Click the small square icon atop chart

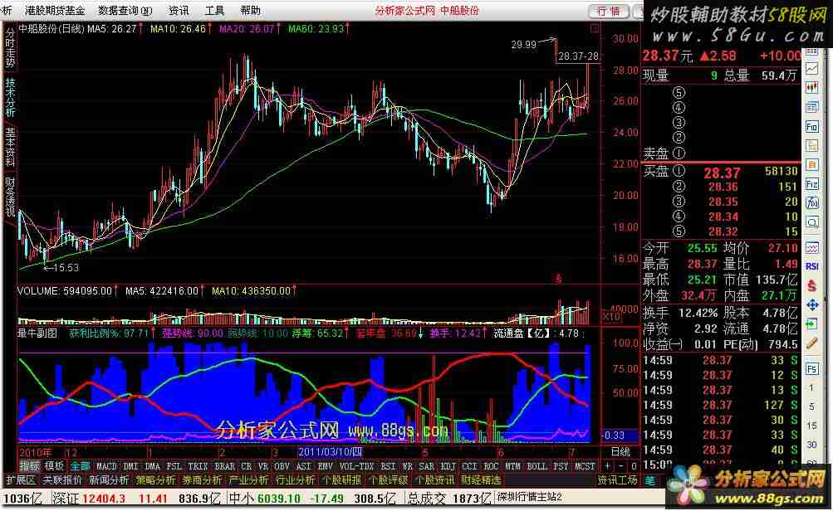(x=595, y=29)
